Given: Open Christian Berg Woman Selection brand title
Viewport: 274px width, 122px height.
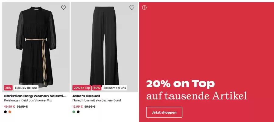Looking at the screenshot, I should click(x=35, y=96).
